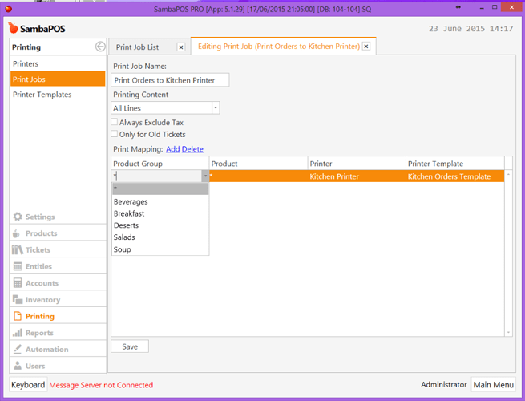Open the Tickets section label
Image resolution: width=525 pixels, height=401 pixels.
(x=38, y=250)
